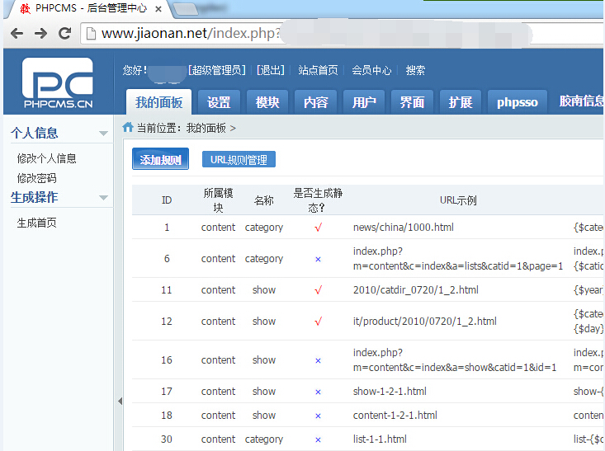Click the 超级管理员 role label

[217, 70]
